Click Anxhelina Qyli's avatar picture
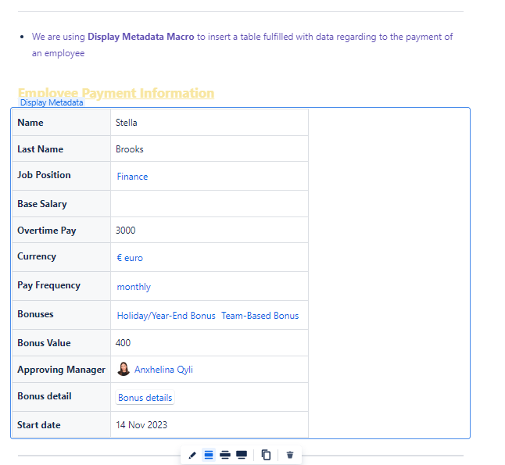The image size is (505, 465). pos(124,370)
